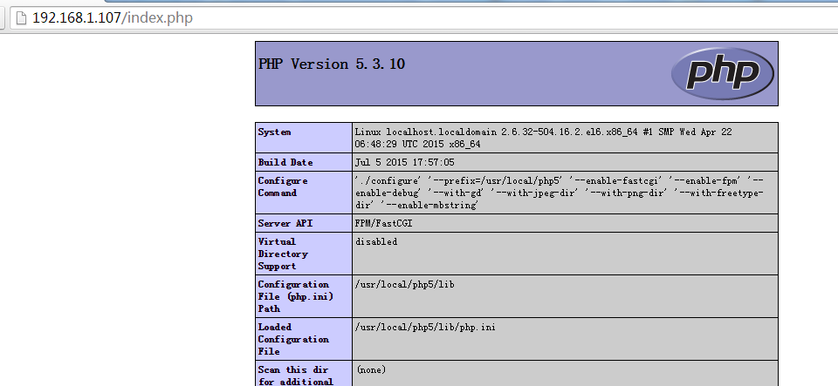Click the page icon in the address bar
The height and width of the screenshot is (386, 838).
point(21,18)
